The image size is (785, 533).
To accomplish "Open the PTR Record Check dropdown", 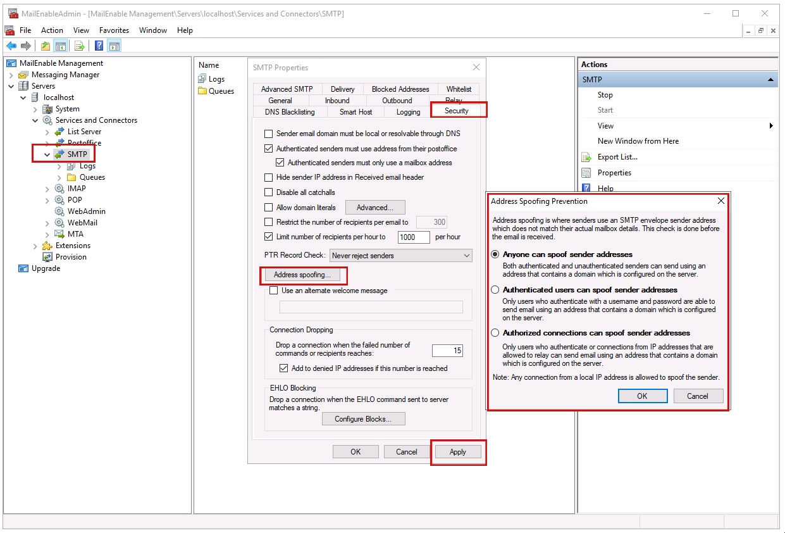I will (x=401, y=256).
